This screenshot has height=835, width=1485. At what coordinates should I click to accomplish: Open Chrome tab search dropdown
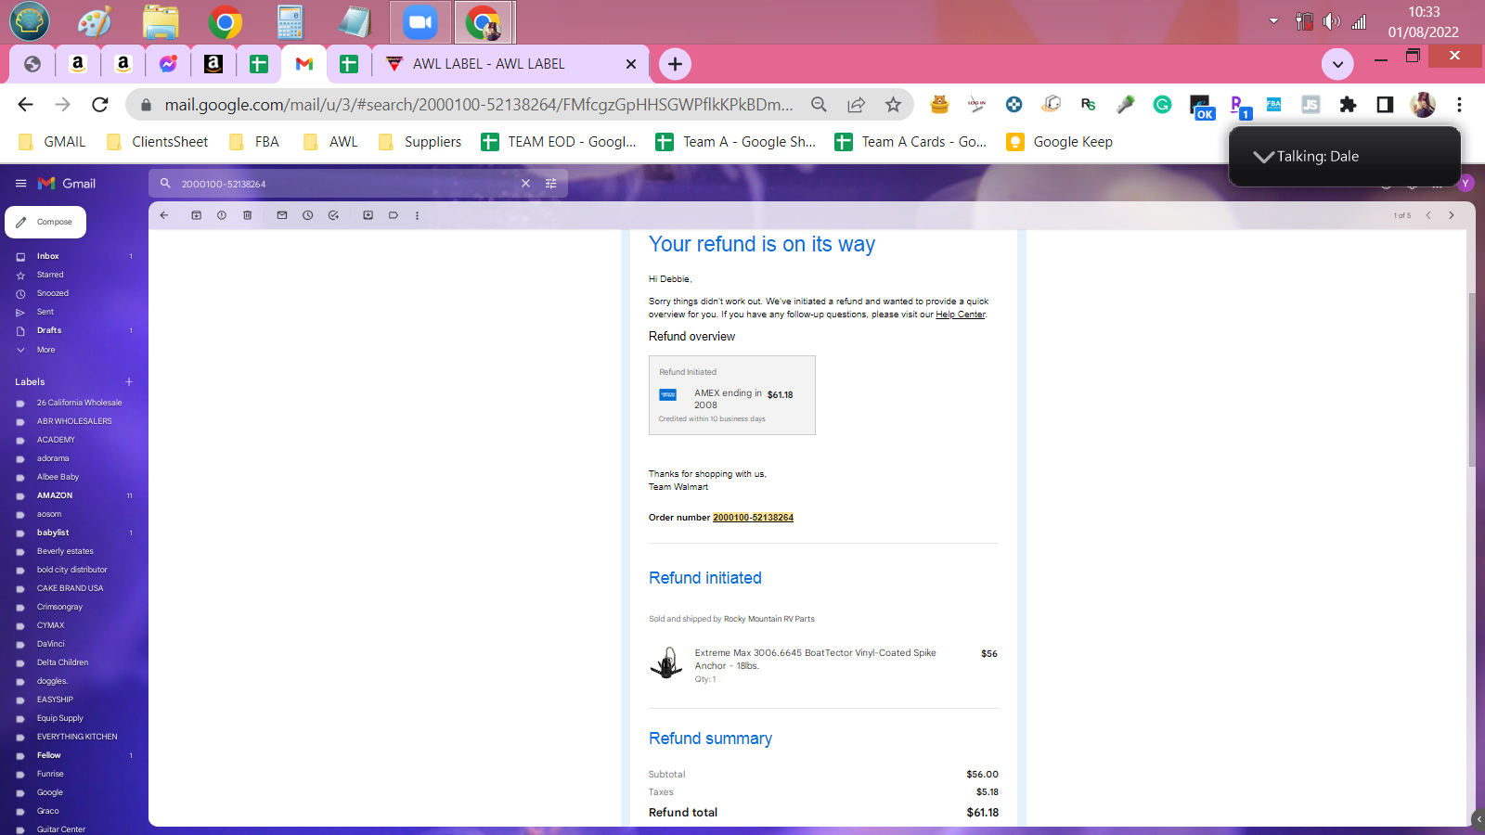(x=1337, y=64)
